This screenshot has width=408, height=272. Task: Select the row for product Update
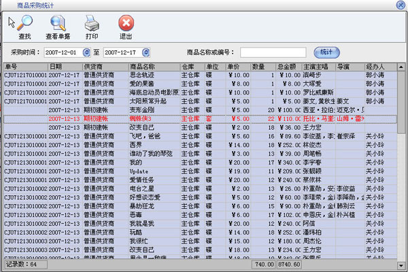[154, 171]
